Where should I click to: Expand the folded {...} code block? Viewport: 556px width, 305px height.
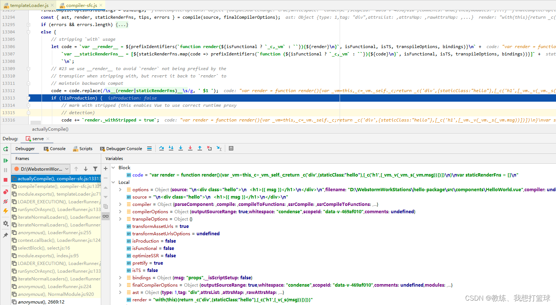click(122, 25)
